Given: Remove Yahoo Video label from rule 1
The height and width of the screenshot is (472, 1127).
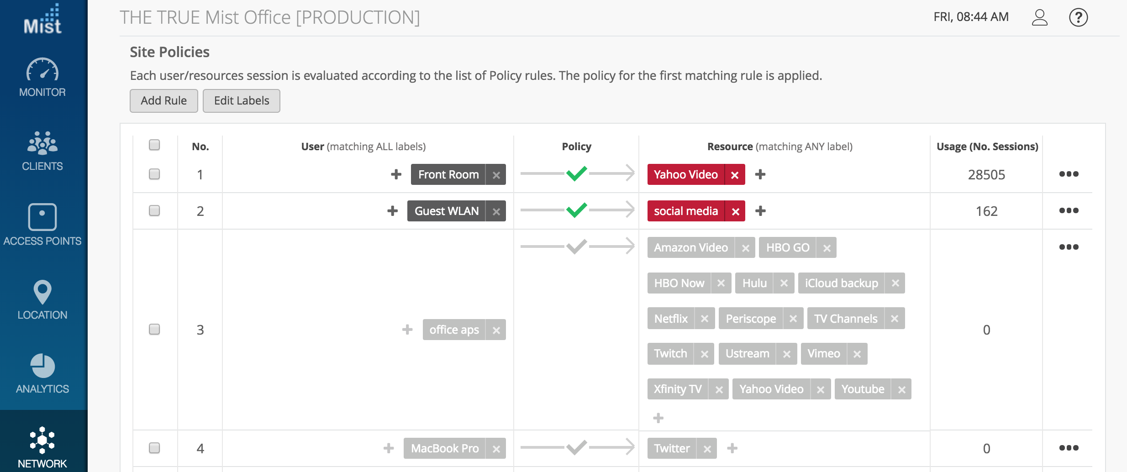Looking at the screenshot, I should coord(735,175).
